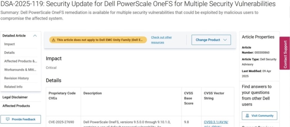Select Related Info in sidebar

[13, 87]
